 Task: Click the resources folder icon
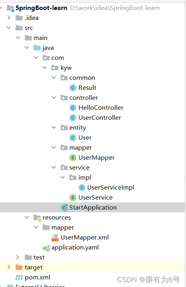[x=37, y=218]
